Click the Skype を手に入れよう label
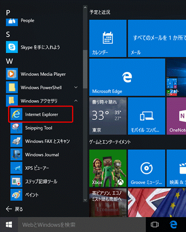 40,47
